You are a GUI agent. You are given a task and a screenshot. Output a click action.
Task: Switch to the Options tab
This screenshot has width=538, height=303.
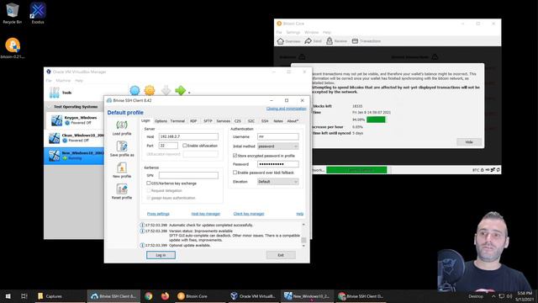coord(161,121)
